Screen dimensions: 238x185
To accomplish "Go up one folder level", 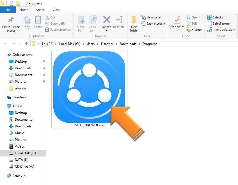I will coord(27,44).
